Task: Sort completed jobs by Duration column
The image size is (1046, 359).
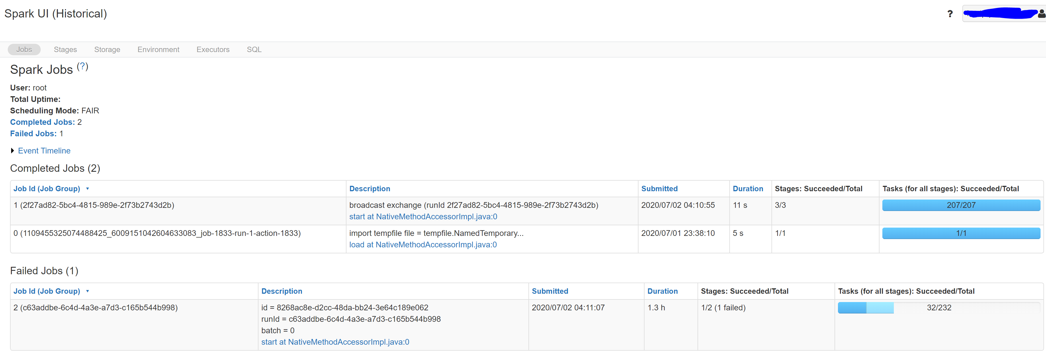Action: pos(748,189)
